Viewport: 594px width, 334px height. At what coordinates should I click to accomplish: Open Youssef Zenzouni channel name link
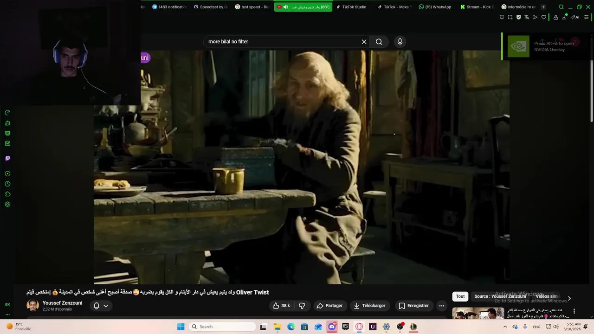(x=62, y=303)
